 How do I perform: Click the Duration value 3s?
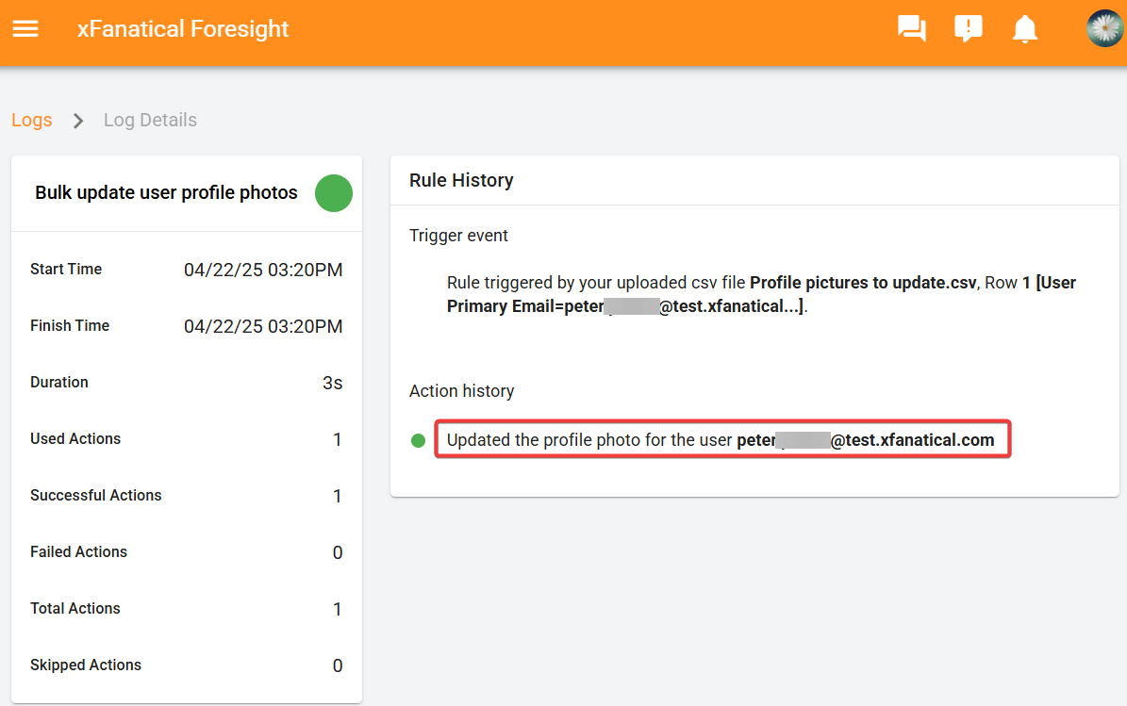(x=332, y=383)
